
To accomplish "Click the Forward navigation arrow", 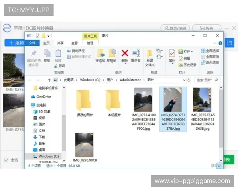I will click(38, 80).
